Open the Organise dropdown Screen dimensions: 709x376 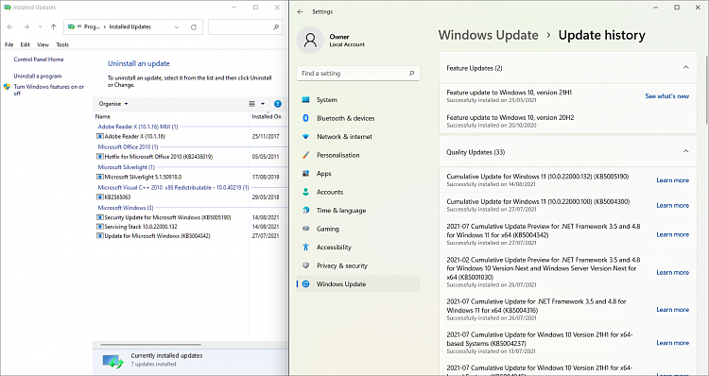pyautogui.click(x=113, y=104)
